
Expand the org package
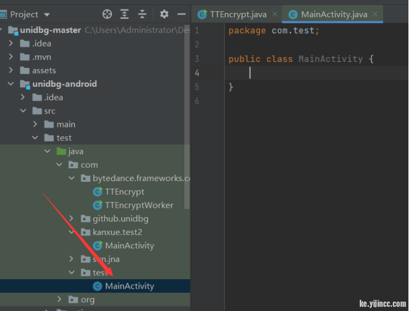click(x=60, y=300)
